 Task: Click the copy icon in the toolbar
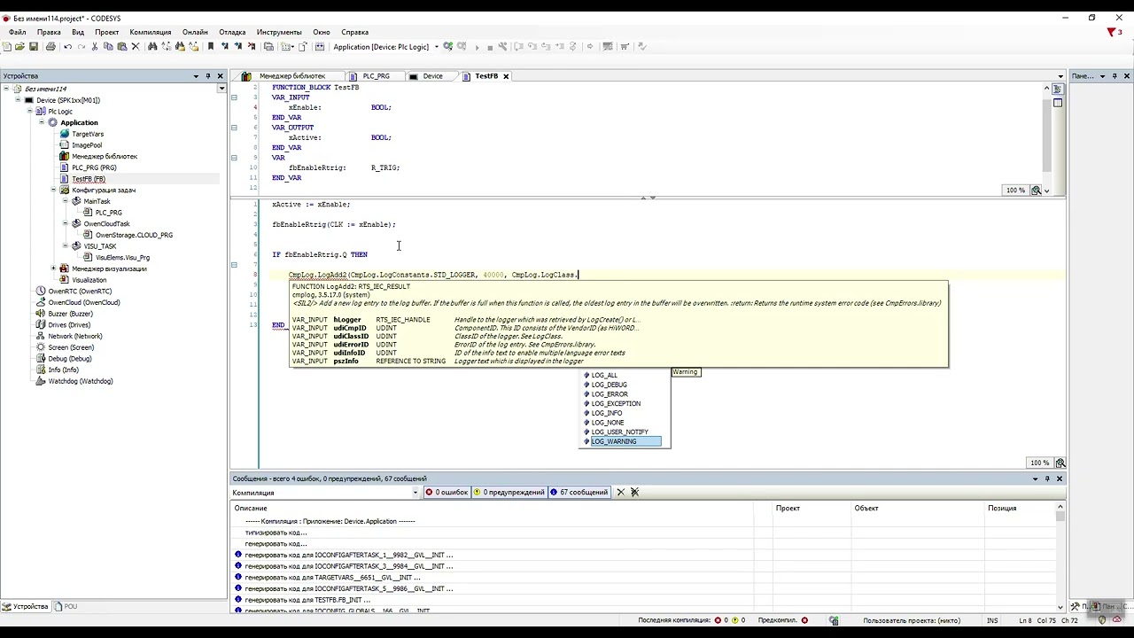tap(108, 47)
